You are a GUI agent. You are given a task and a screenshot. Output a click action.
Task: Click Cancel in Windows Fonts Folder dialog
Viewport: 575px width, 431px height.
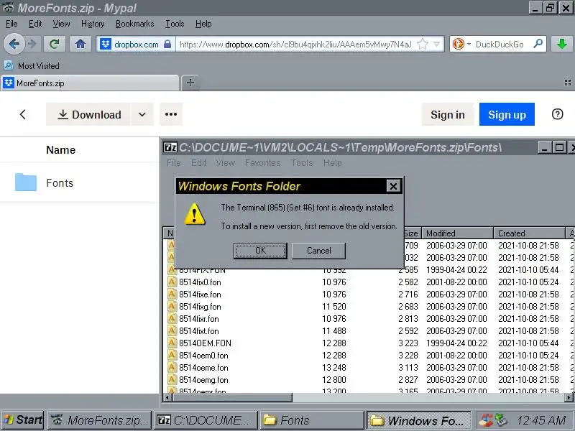click(318, 251)
